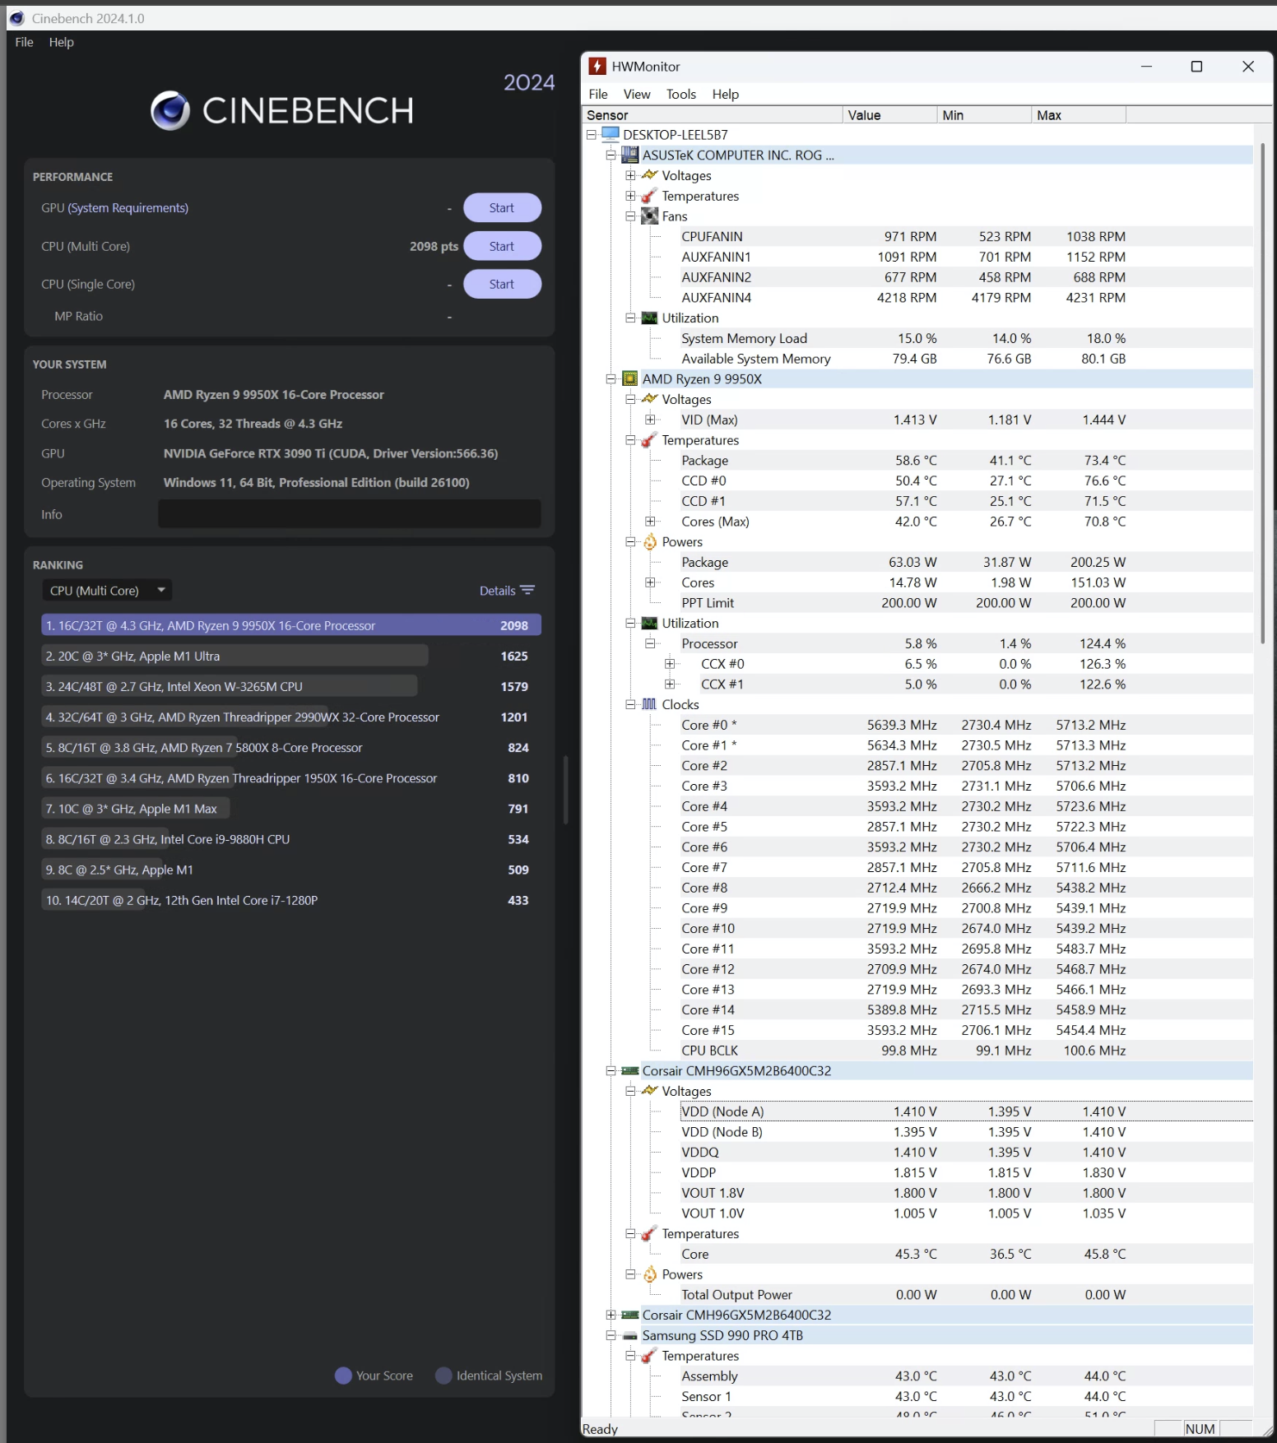Open Cinebench File menu
1277x1443 pixels.
(x=24, y=42)
